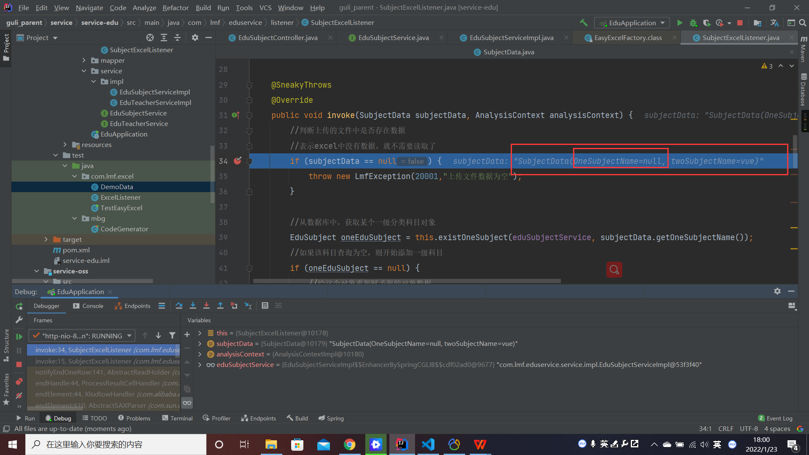Open the EduApplication run configuration dropdown

pyautogui.click(x=632, y=23)
